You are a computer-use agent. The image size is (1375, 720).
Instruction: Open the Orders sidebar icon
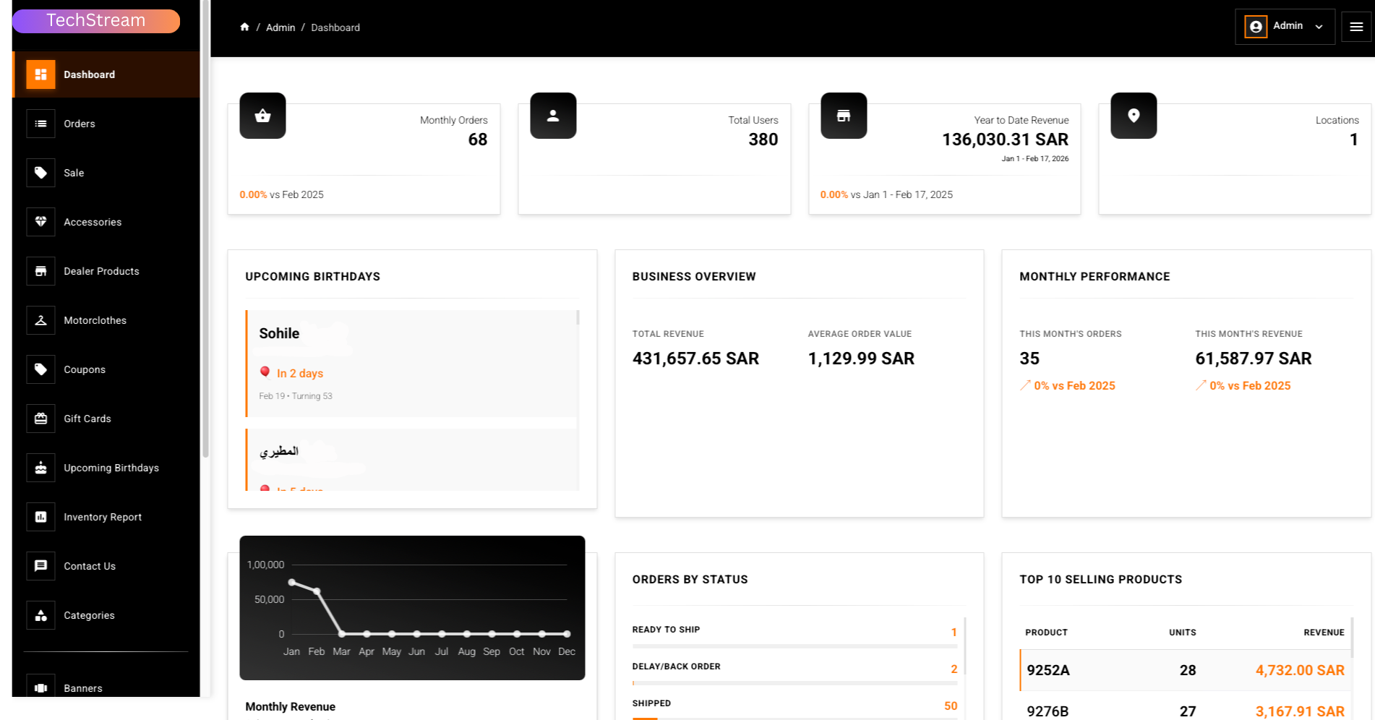[x=40, y=124]
